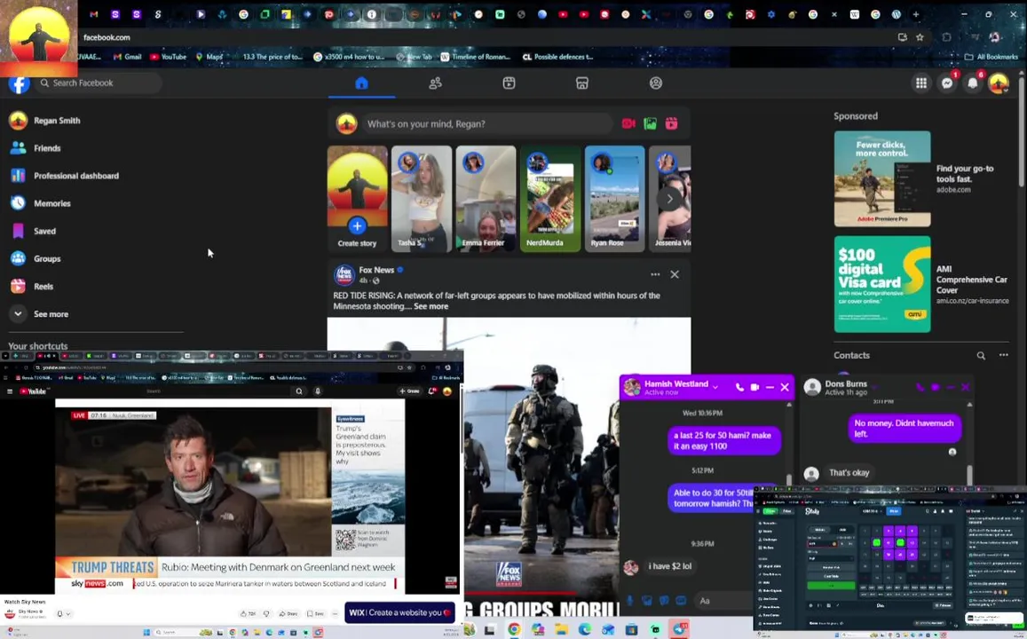Open the Sky News notification bell dropdown
This screenshot has height=639, width=1027.
point(64,613)
